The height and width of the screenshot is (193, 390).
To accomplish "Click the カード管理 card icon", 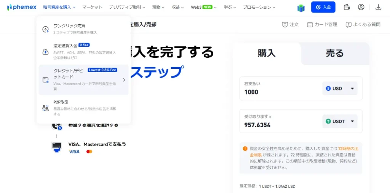I will pyautogui.click(x=310, y=25).
